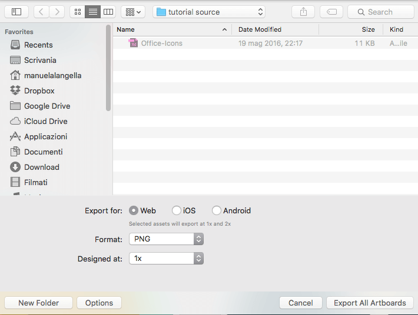Viewport: 418px width, 315px height.
Task: Sort by Name column header
Action: [x=172, y=29]
